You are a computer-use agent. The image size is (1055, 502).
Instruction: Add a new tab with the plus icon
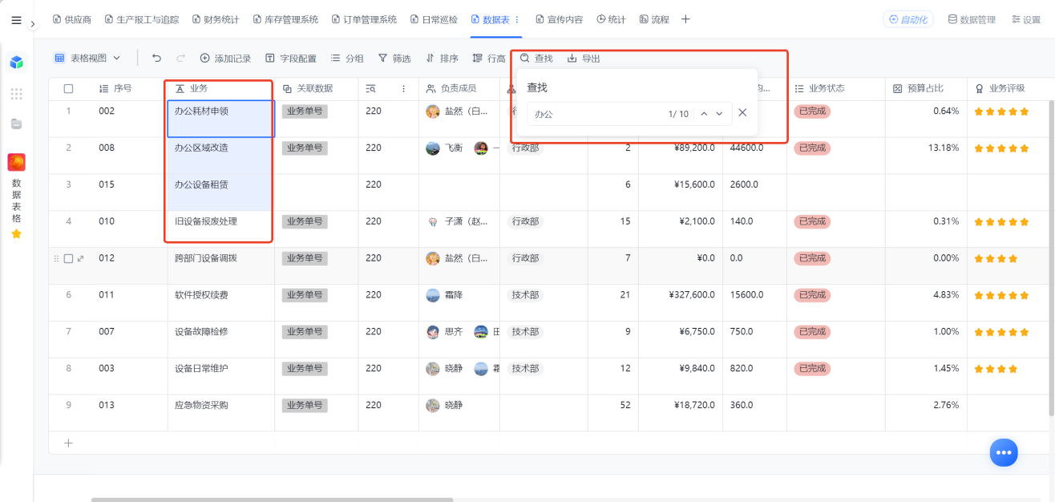[x=685, y=19]
